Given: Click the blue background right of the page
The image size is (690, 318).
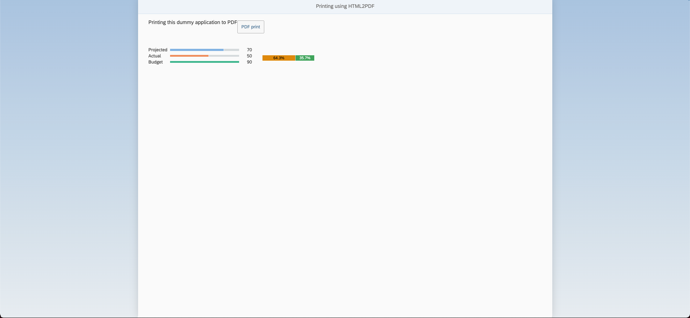Looking at the screenshot, I should coord(621,158).
